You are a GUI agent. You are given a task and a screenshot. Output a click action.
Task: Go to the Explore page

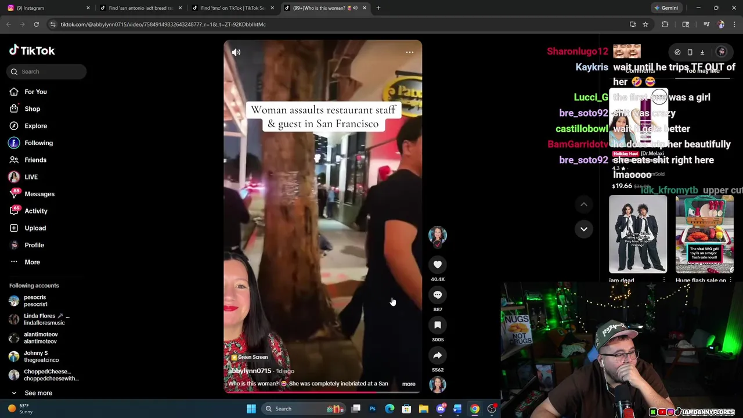[35, 125]
